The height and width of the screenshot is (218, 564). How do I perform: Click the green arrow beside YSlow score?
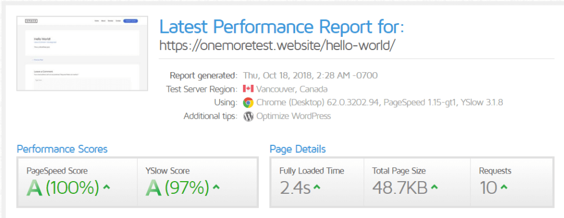pyautogui.click(x=216, y=187)
